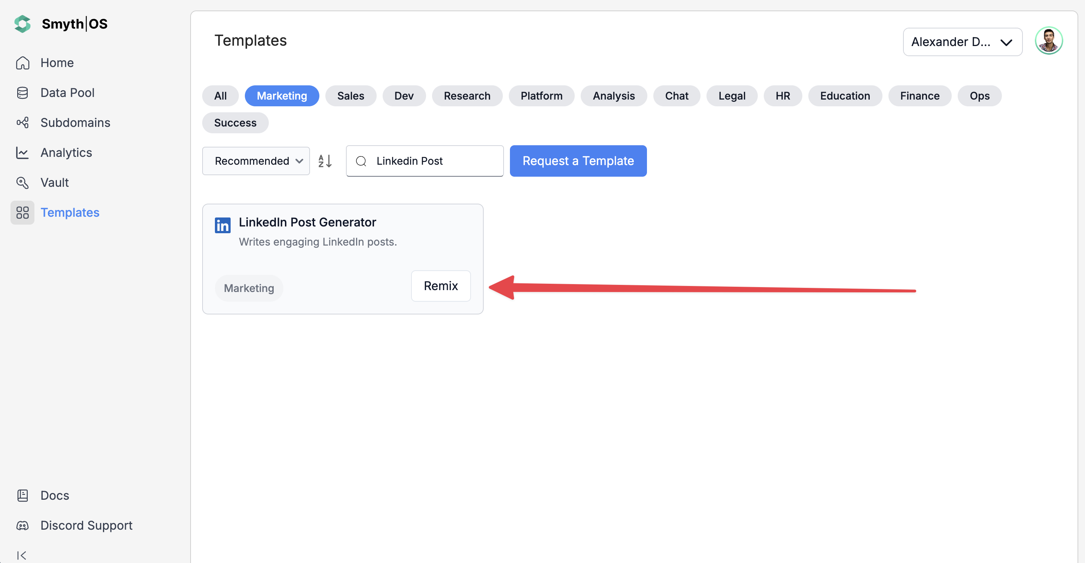The width and height of the screenshot is (1085, 563).
Task: Open the Alexander D... account dropdown
Action: pyautogui.click(x=962, y=42)
